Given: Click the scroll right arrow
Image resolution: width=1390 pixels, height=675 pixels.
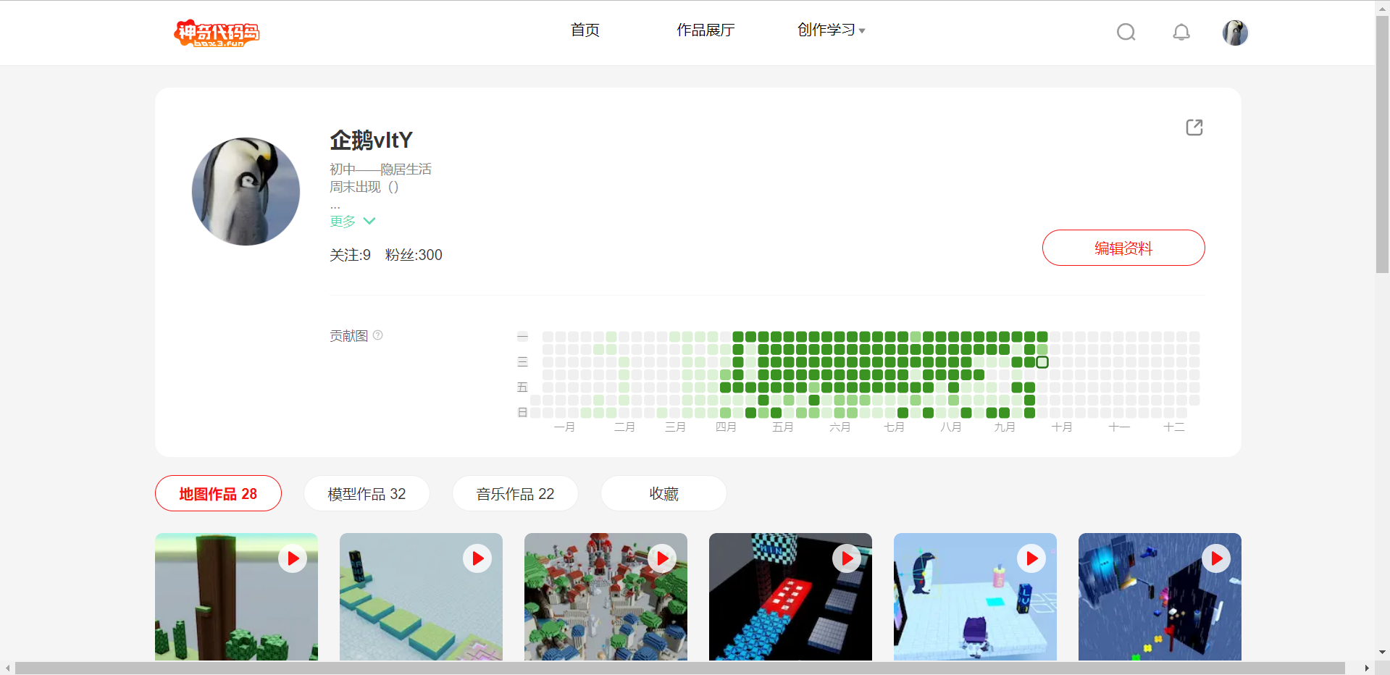Looking at the screenshot, I should pos(1367,668).
